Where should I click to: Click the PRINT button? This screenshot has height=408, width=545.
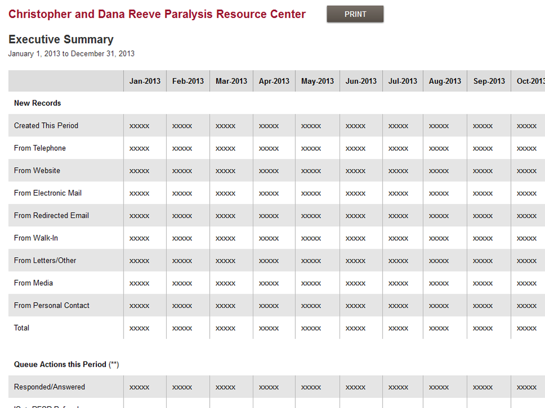coord(354,14)
